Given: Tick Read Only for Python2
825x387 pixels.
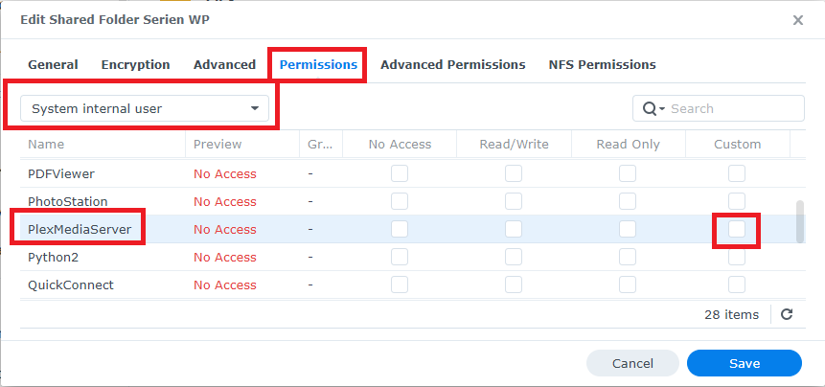Looking at the screenshot, I should click(628, 257).
